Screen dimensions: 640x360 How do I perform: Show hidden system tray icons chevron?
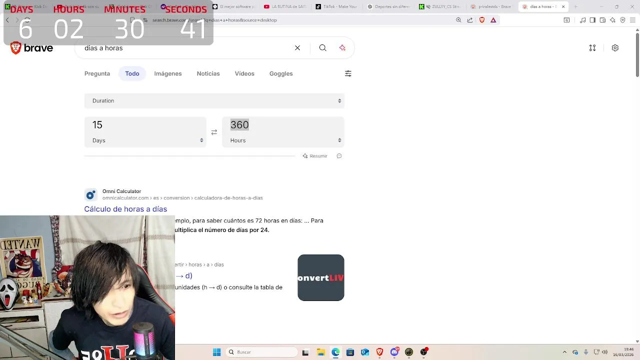[x=564, y=352]
